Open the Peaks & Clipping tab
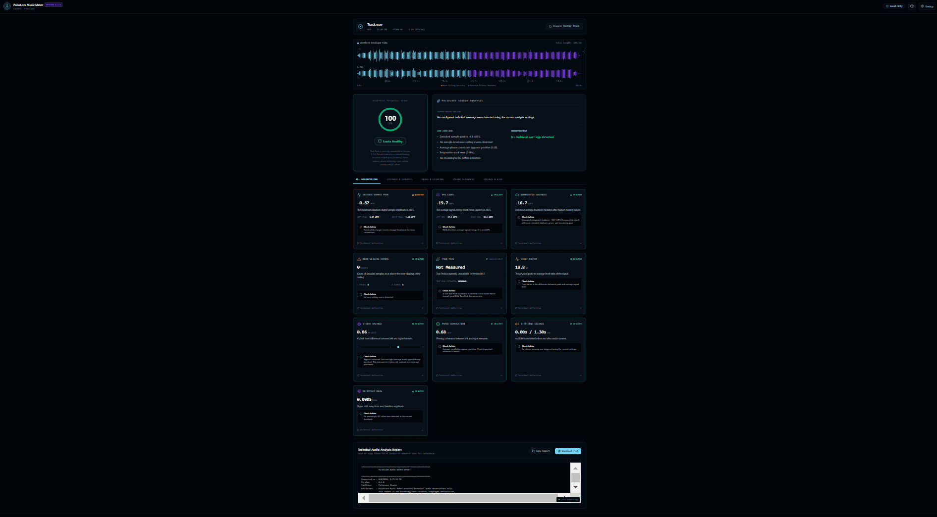Image resolution: width=937 pixels, height=517 pixels. (433, 180)
